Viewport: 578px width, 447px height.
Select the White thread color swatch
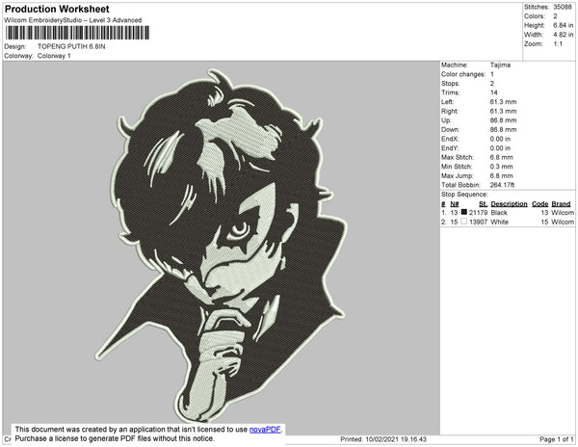coord(464,222)
